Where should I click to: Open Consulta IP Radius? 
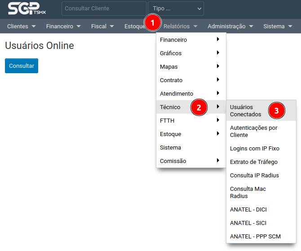click(254, 175)
